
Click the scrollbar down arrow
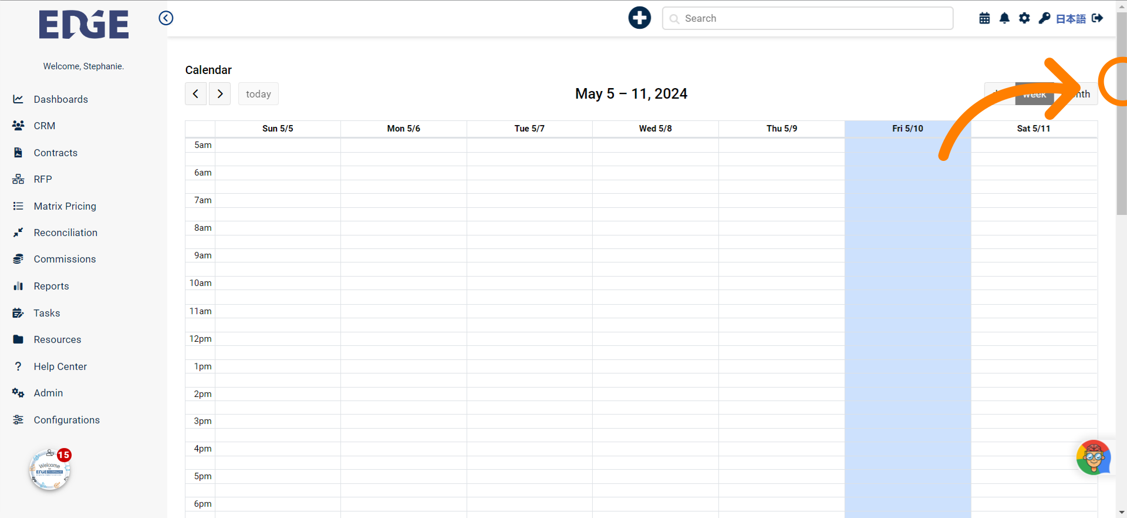pyautogui.click(x=1122, y=513)
